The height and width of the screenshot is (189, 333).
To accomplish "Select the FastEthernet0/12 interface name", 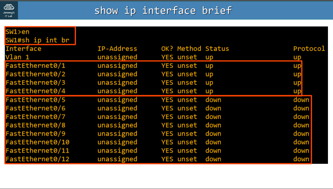I will click(x=37, y=159).
